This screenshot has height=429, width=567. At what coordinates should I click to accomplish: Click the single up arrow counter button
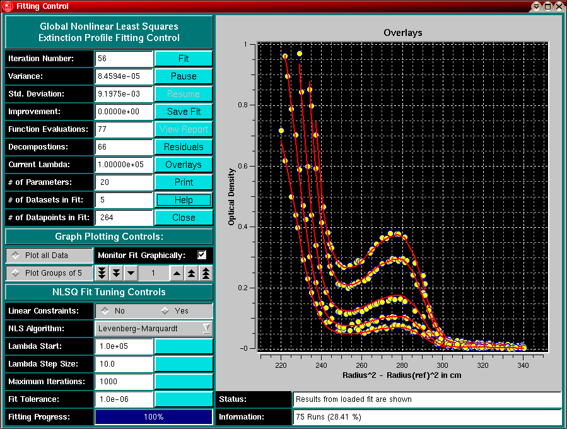pyautogui.click(x=177, y=273)
